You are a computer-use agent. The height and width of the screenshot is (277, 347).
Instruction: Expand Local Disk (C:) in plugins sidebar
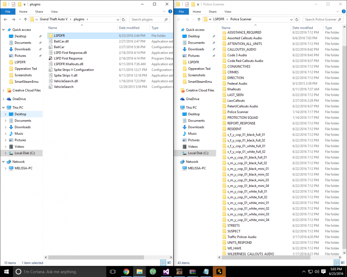pos(6,153)
